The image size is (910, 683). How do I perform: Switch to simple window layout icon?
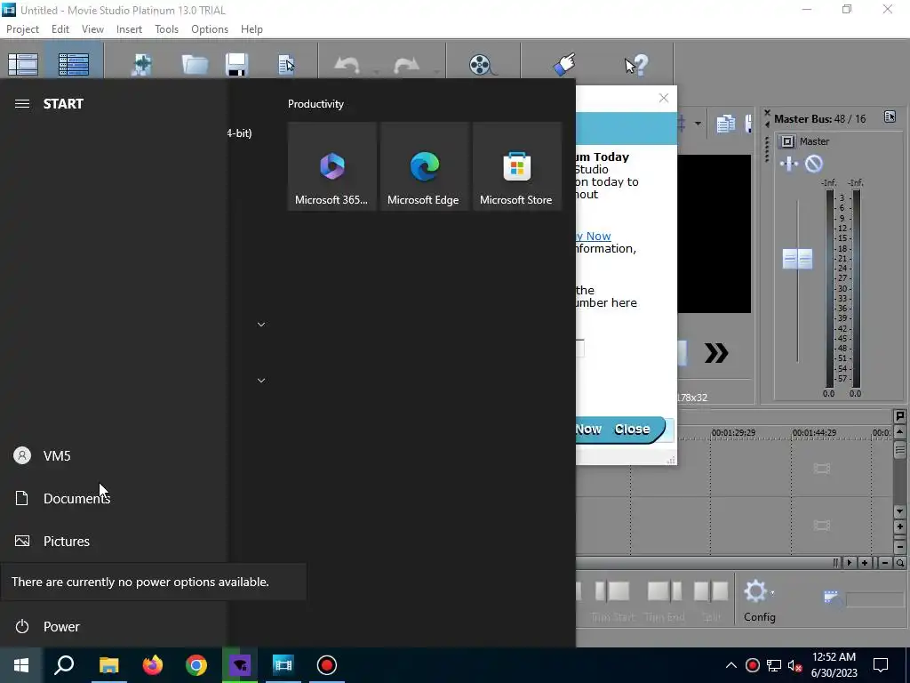23,64
